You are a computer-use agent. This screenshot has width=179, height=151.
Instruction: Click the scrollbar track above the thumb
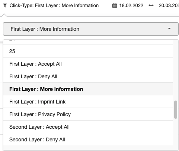click(x=176, y=70)
